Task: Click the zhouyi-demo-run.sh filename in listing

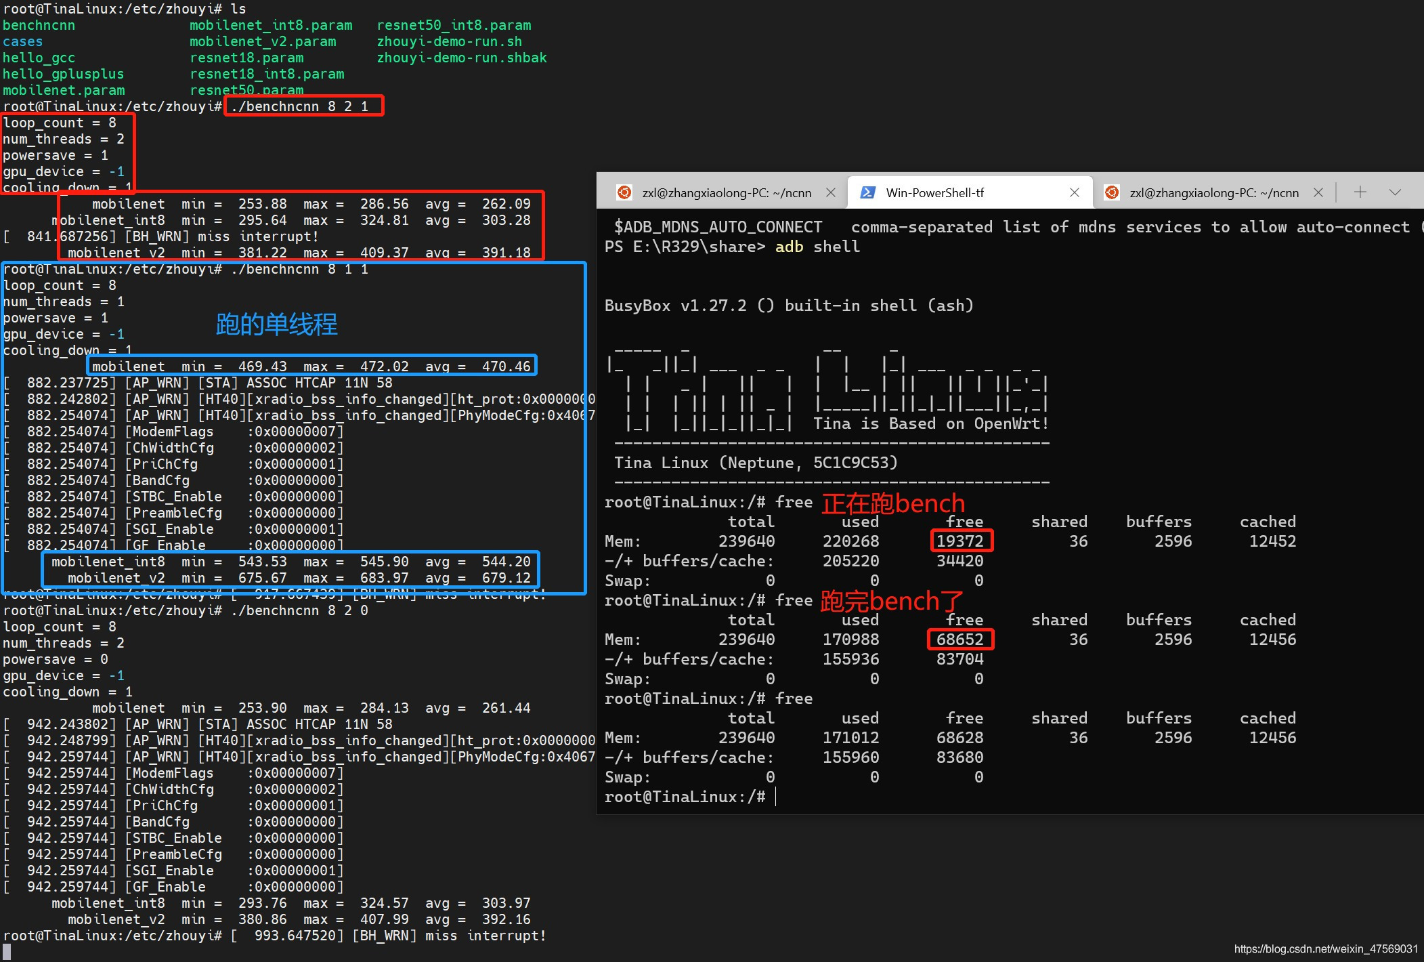Action: pyautogui.click(x=449, y=41)
